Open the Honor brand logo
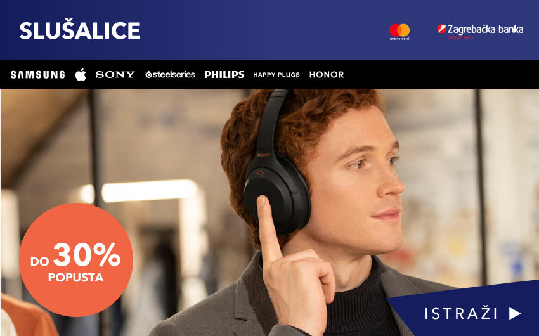Screen dimensions: 539x336 (x=327, y=75)
